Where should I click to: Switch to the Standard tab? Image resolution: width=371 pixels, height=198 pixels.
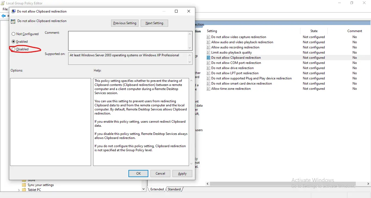pyautogui.click(x=174, y=189)
